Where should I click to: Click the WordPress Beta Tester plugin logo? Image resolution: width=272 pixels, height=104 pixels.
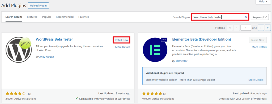coord(19,50)
